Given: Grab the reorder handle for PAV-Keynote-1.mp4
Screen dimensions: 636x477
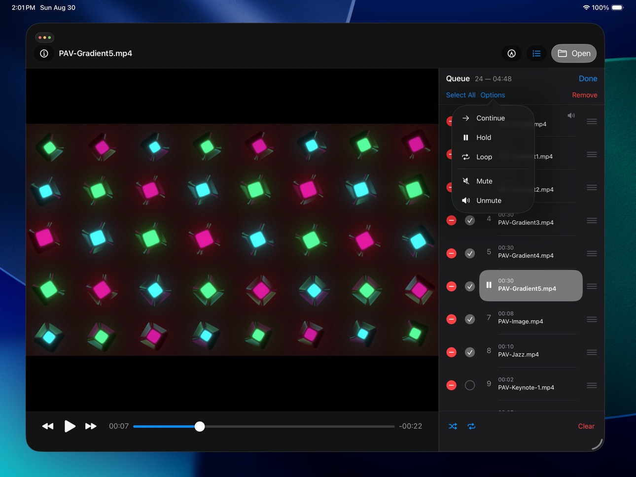Looking at the screenshot, I should tap(592, 385).
